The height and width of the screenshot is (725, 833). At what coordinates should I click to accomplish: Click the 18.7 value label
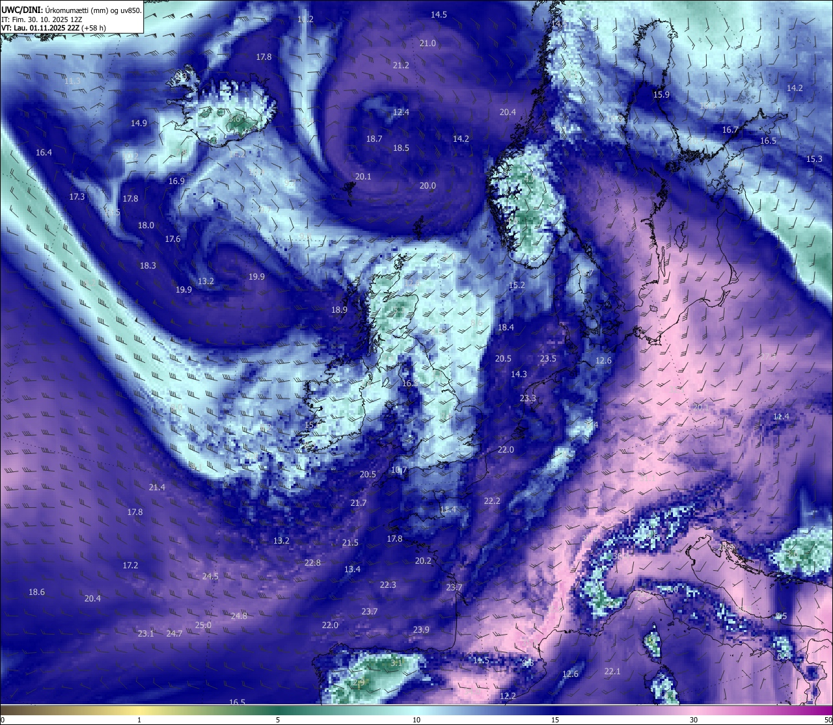(374, 139)
